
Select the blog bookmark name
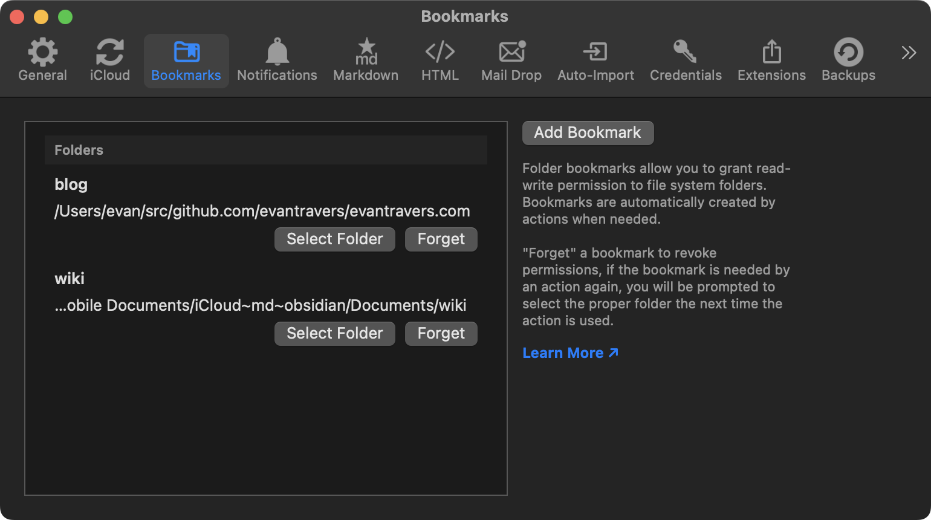(x=71, y=184)
